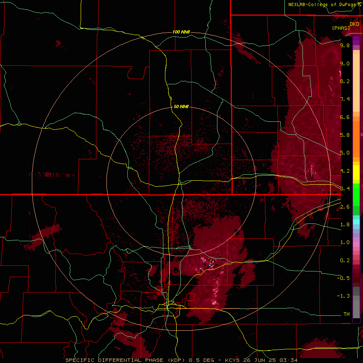Click the purple swatch at top of color bar
The image size is (363, 363).
(356, 40)
